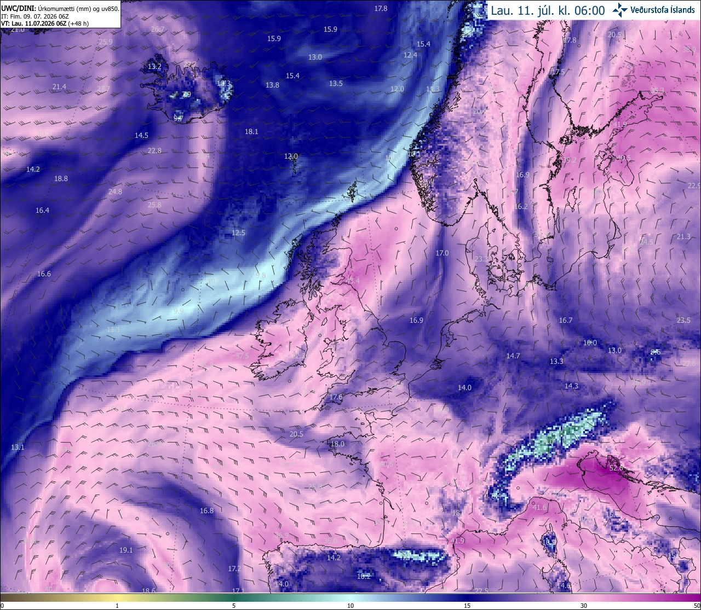Click the 10.2 value label over Spain

[x=364, y=576]
